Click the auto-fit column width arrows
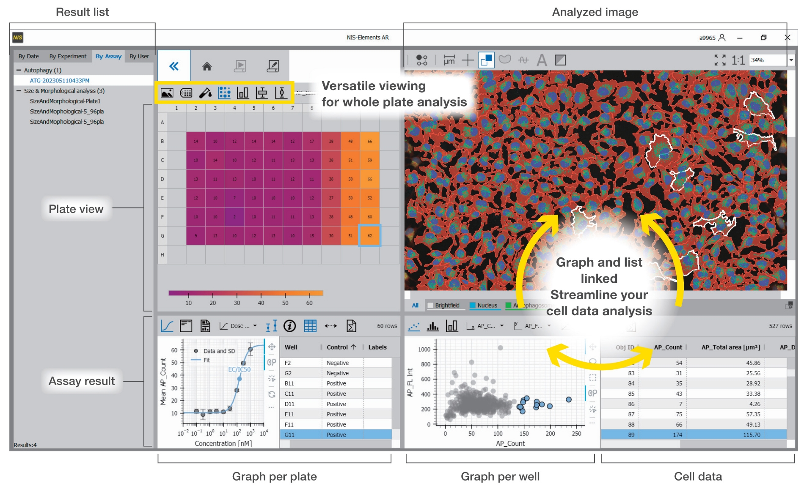Screen dimensions: 804x489 [330, 326]
